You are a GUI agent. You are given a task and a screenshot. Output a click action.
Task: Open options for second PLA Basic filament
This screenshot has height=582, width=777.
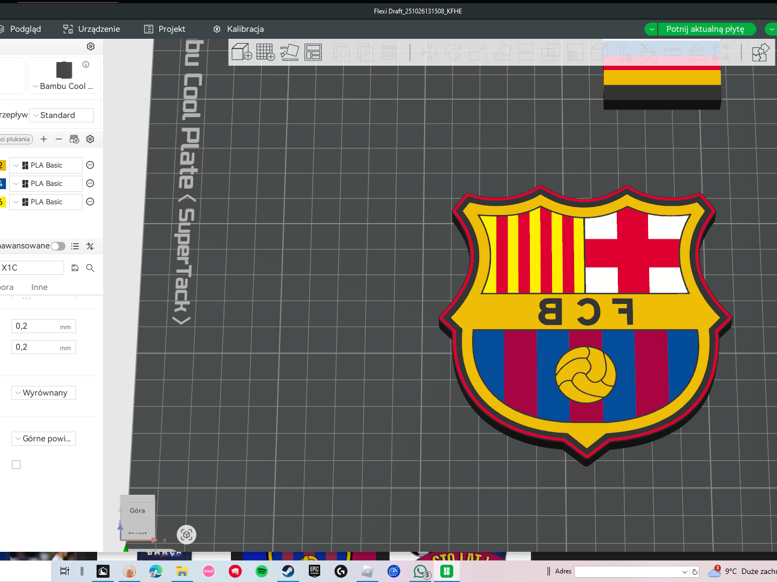(x=90, y=183)
